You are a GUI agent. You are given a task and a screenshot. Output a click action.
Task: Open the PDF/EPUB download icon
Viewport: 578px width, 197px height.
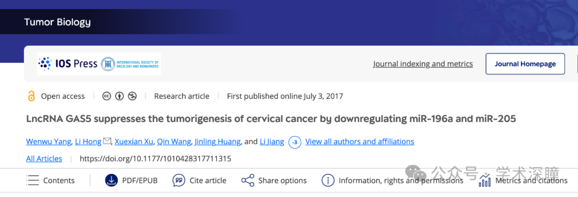(111, 180)
